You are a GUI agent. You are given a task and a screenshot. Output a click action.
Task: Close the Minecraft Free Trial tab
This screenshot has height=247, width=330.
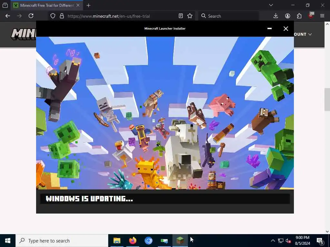[78, 5]
